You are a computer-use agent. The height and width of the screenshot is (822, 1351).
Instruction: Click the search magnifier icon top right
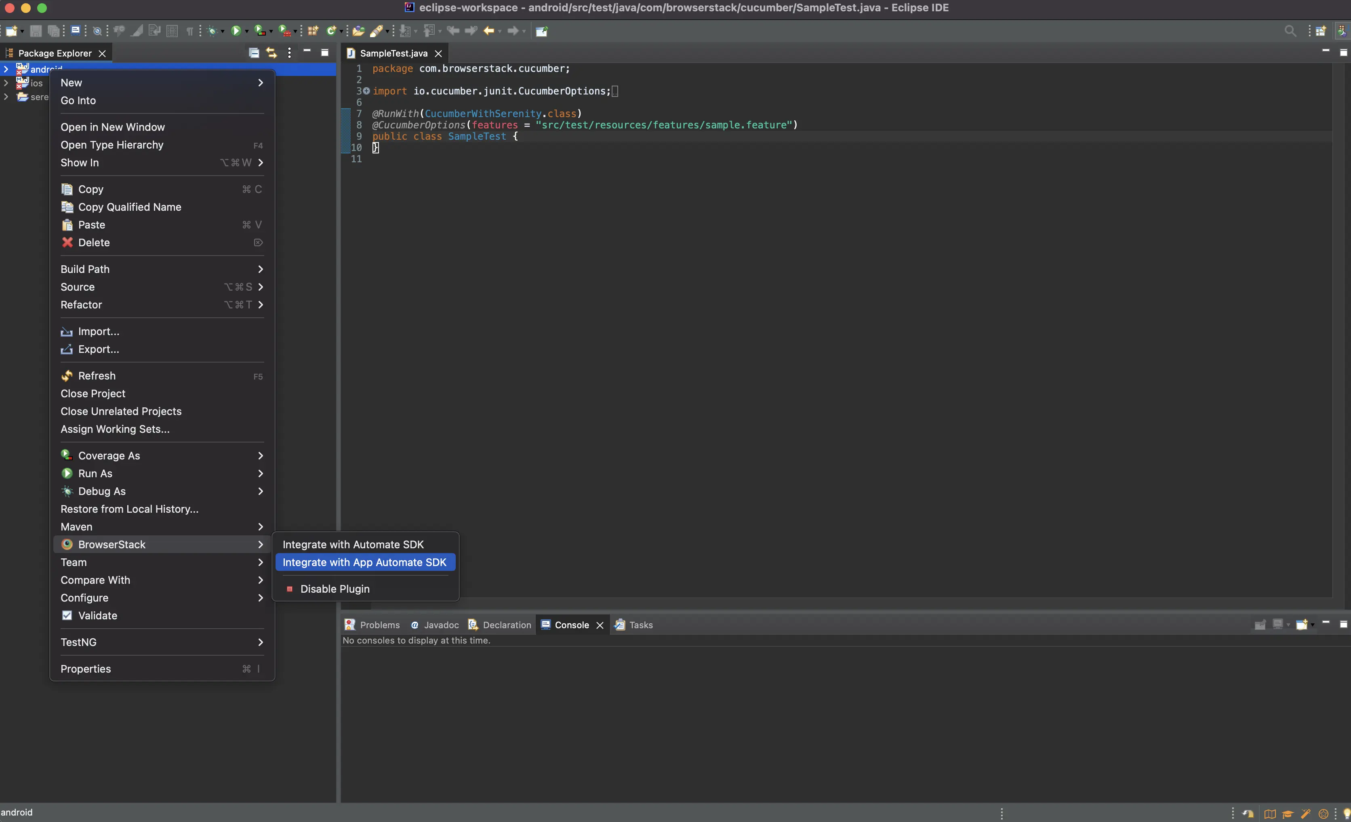1290,31
